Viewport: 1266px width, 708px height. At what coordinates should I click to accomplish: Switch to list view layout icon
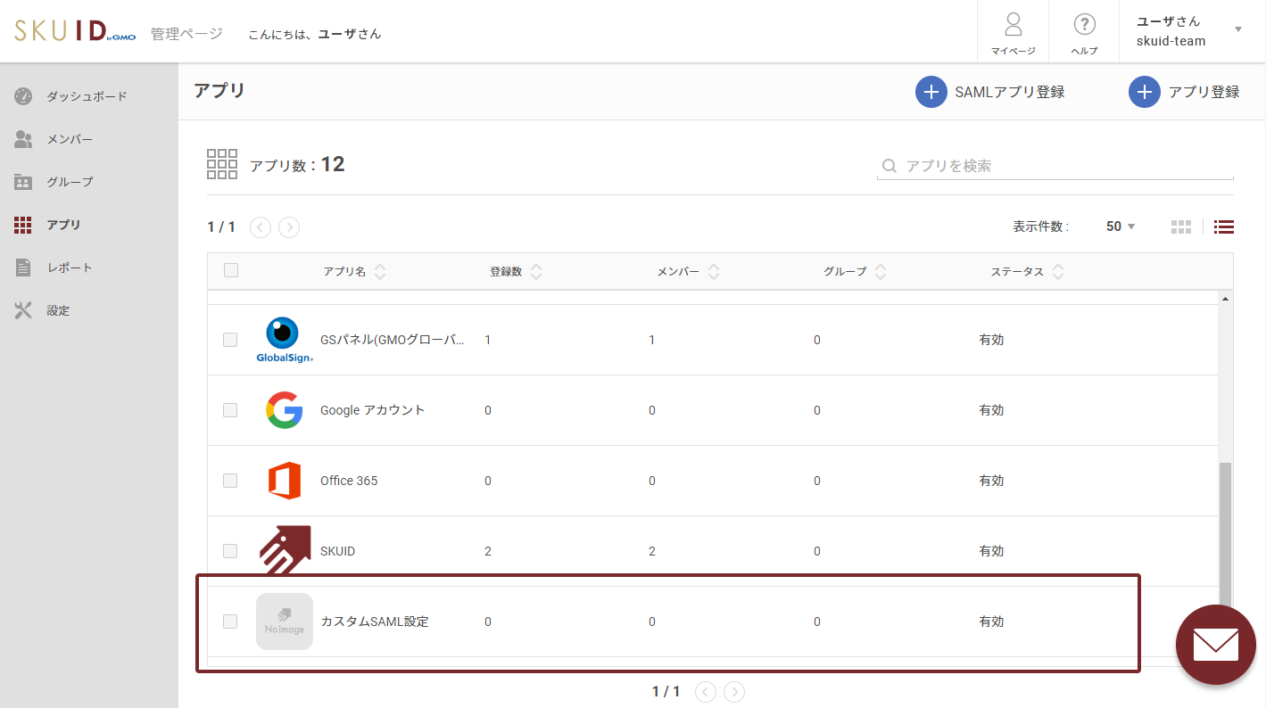[x=1224, y=226]
